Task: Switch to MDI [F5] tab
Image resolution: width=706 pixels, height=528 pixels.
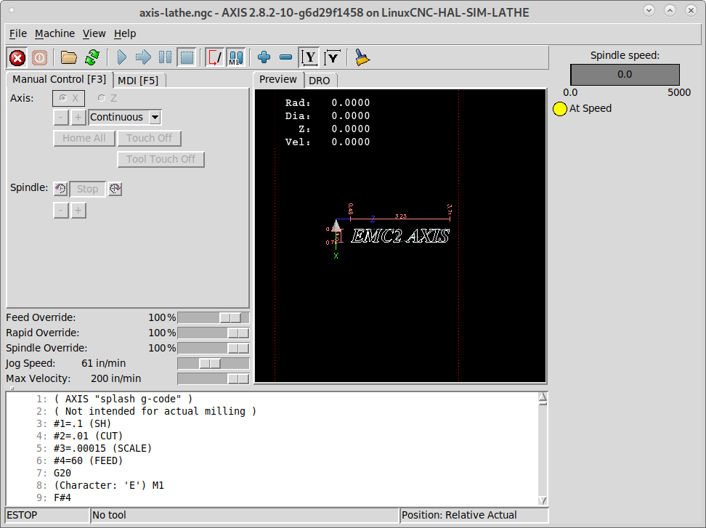Action: click(138, 81)
